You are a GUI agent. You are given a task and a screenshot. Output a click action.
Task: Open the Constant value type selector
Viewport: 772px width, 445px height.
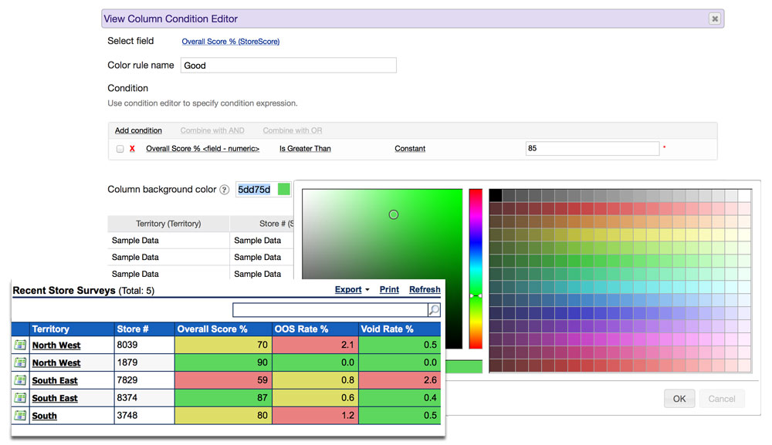[409, 148]
